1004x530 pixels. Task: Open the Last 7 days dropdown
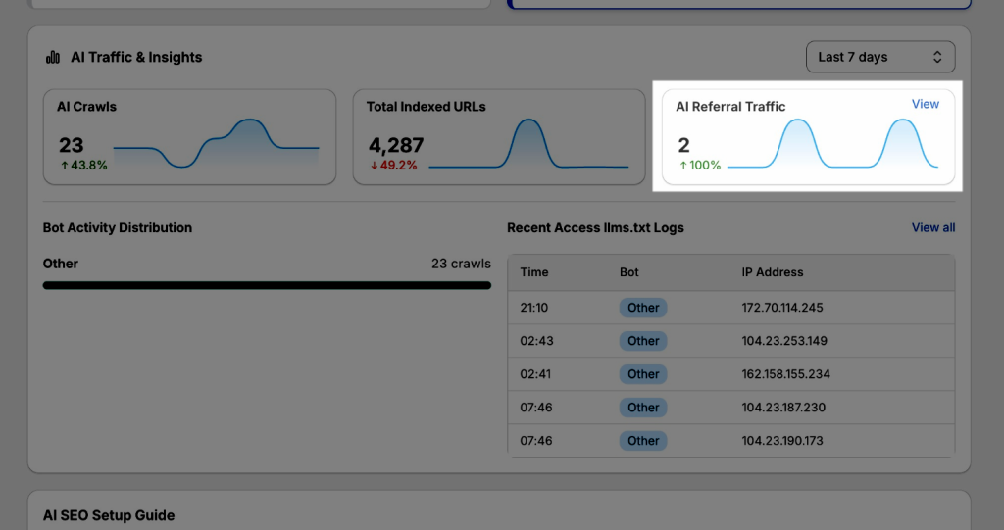click(879, 57)
